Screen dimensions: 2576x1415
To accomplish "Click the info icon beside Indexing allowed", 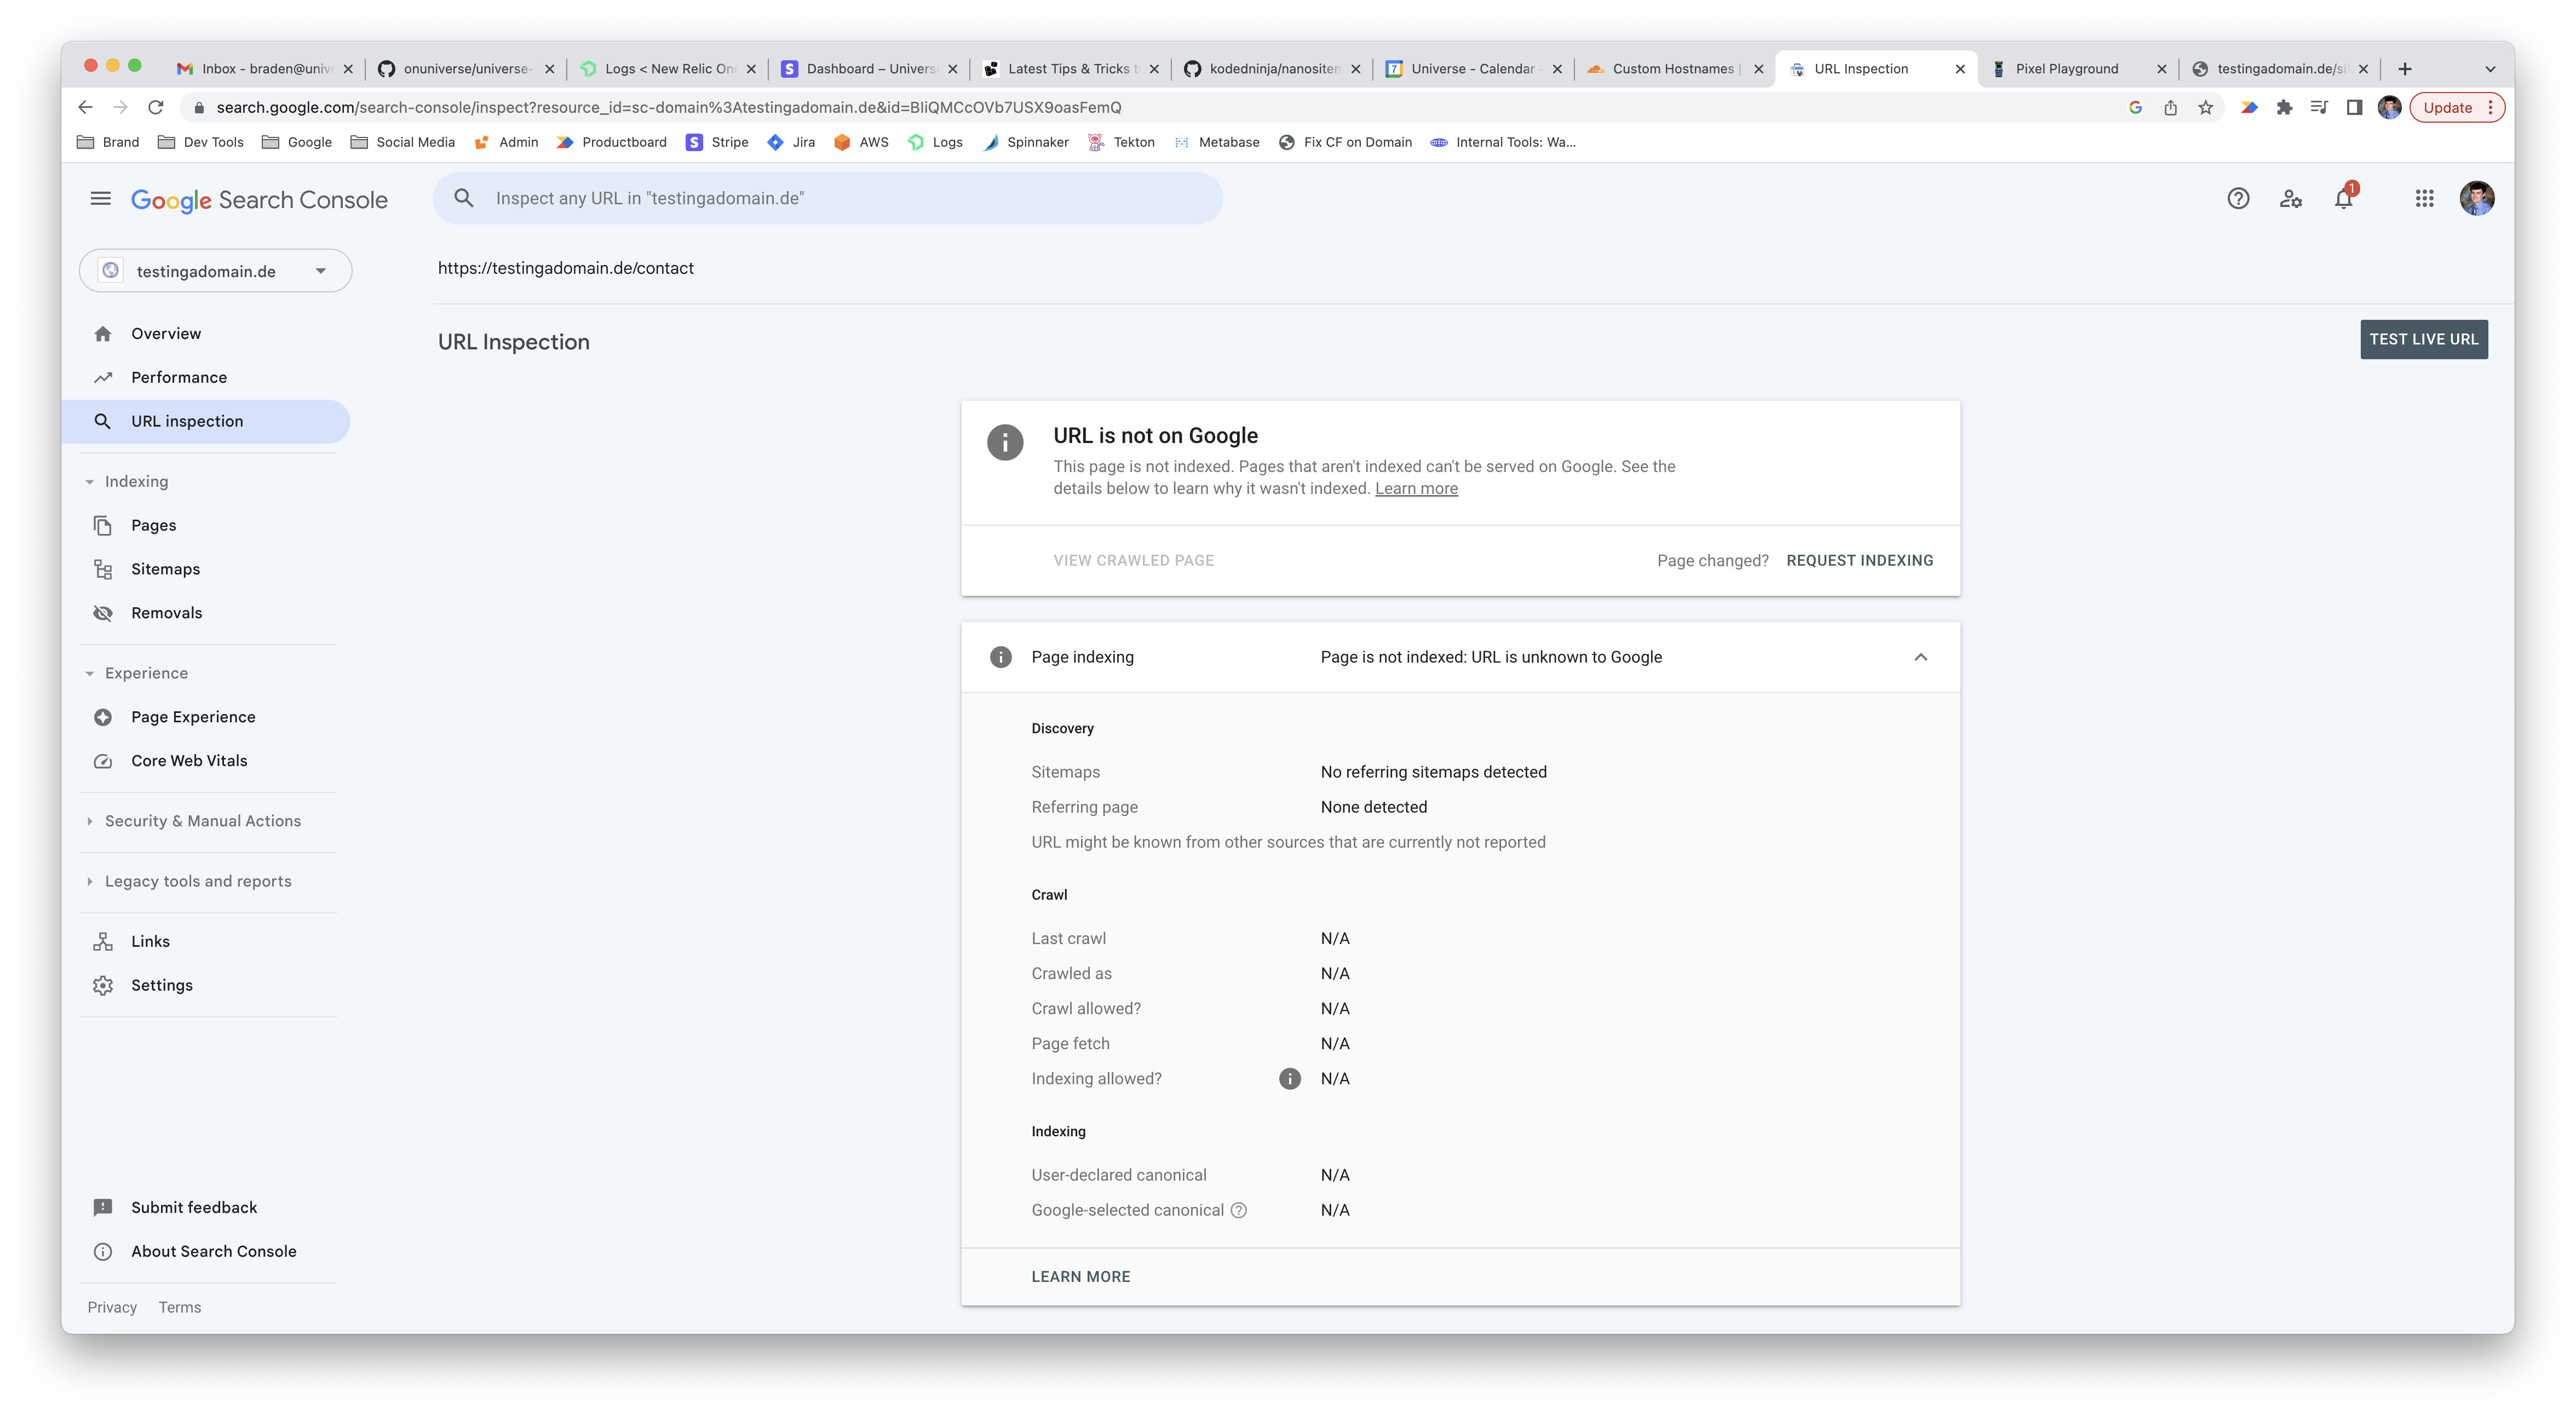I will [1290, 1078].
